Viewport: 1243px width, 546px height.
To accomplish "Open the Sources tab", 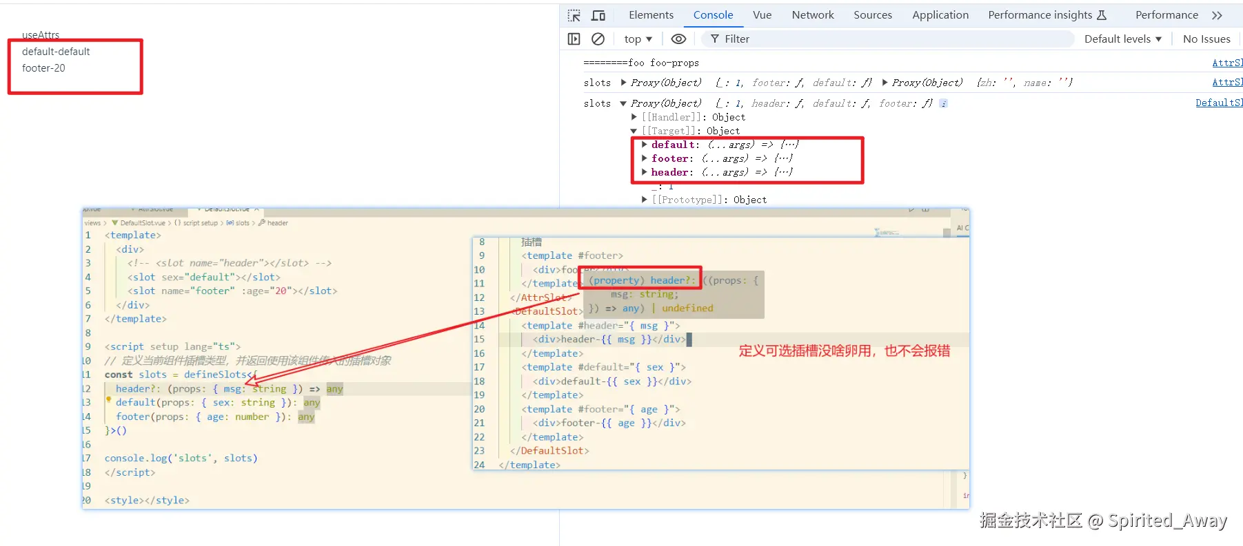I will [x=873, y=15].
